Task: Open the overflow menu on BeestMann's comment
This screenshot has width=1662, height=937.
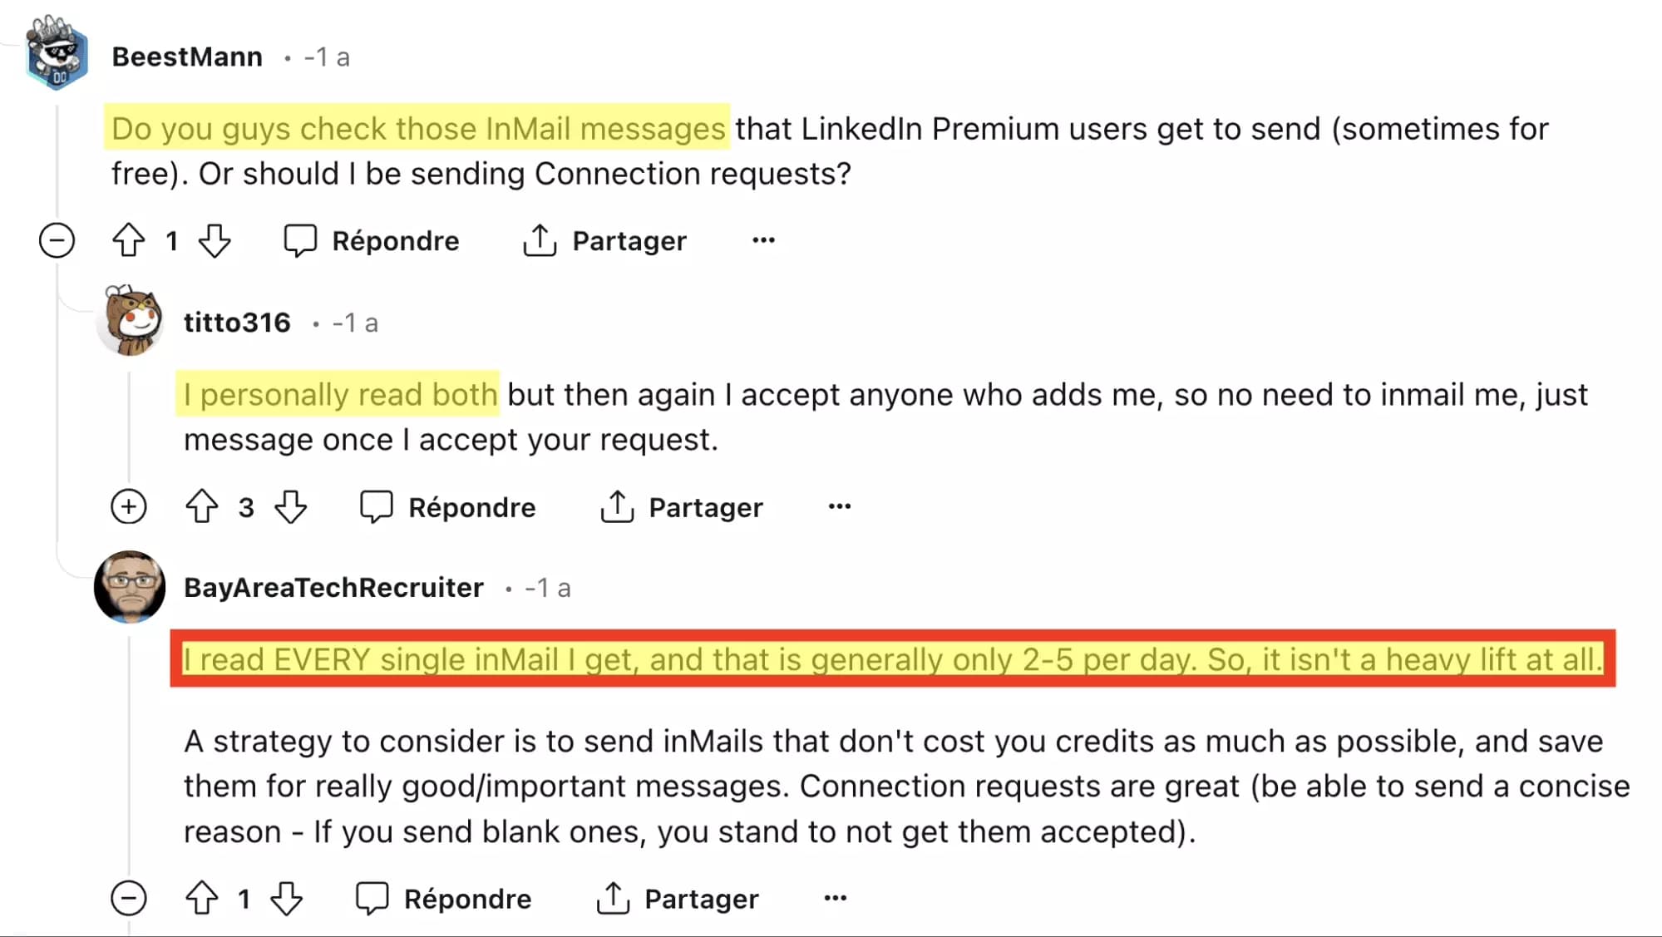Action: (x=762, y=240)
